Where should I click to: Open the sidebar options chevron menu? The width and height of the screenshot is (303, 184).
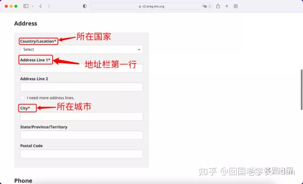[33, 6]
